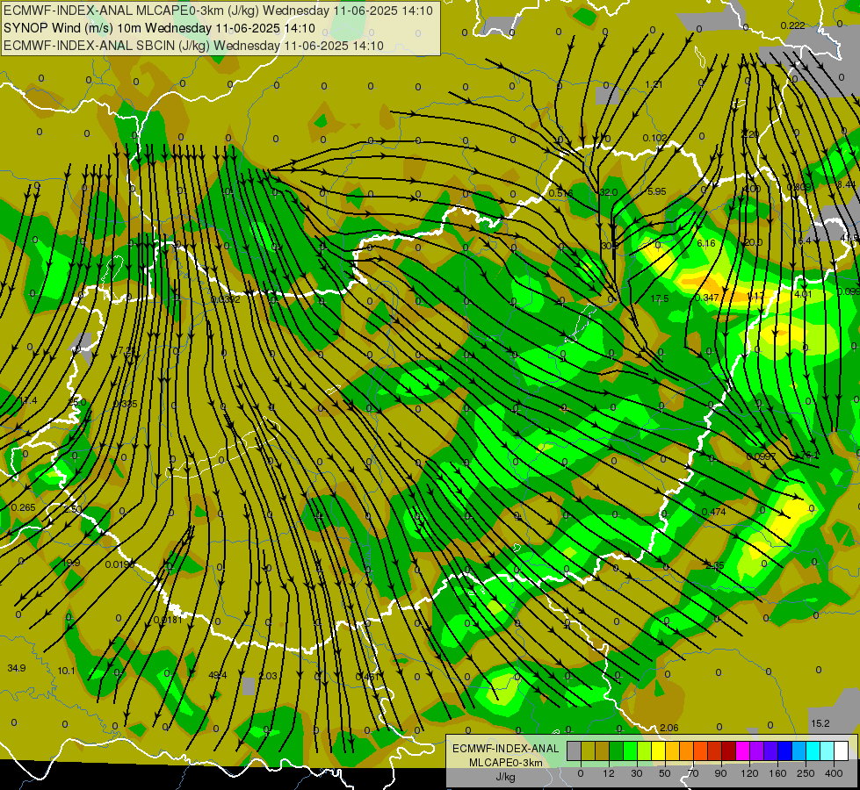Image resolution: width=860 pixels, height=790 pixels.
Task: Click the gray swatch in the MLCAPE legend
Action: [575, 750]
